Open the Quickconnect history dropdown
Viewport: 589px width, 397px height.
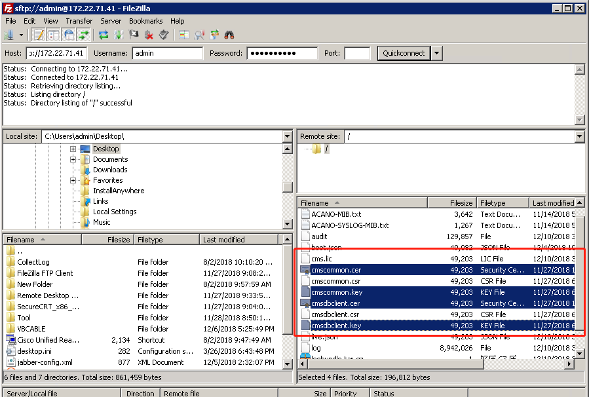pyautogui.click(x=436, y=53)
